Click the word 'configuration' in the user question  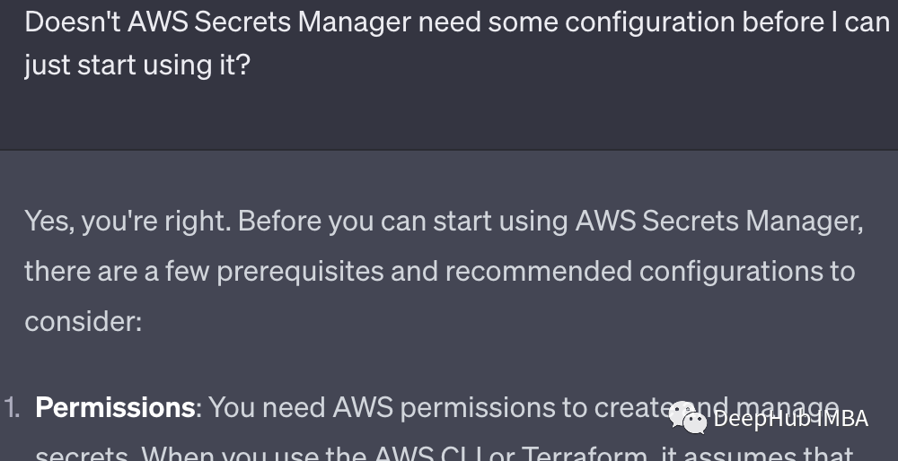pyautogui.click(x=649, y=23)
